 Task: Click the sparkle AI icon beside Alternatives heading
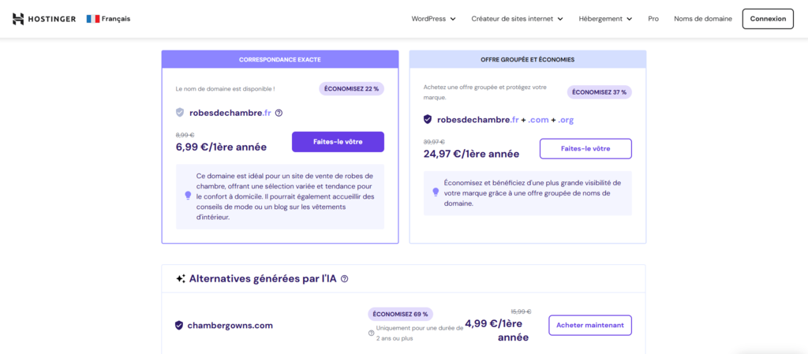pyautogui.click(x=181, y=279)
